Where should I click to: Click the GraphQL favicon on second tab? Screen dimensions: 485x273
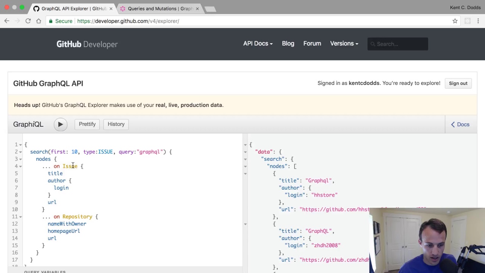click(123, 8)
